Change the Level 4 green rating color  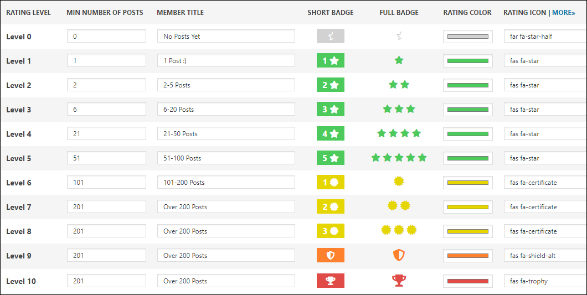468,134
